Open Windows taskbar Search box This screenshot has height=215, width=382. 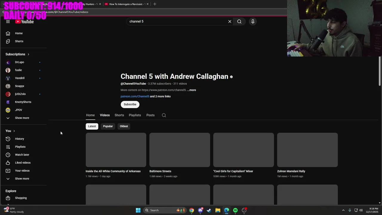coord(165,210)
